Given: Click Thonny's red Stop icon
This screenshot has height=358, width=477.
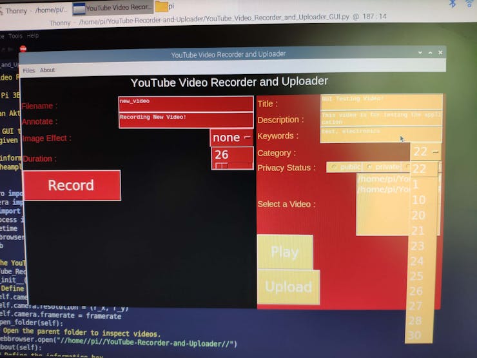Looking at the screenshot, I should pos(23,49).
